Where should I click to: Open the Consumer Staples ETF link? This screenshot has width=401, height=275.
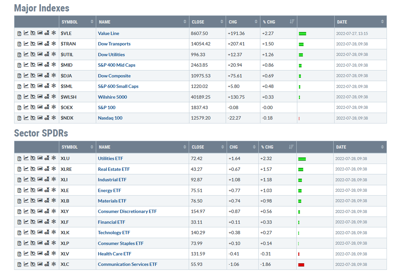point(121,243)
